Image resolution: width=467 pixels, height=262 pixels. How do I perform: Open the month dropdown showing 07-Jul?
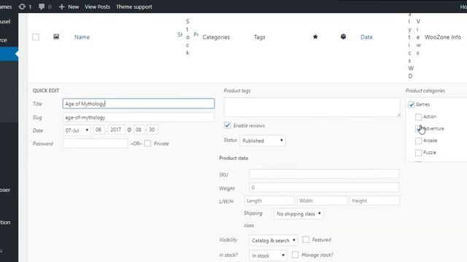[77, 130]
